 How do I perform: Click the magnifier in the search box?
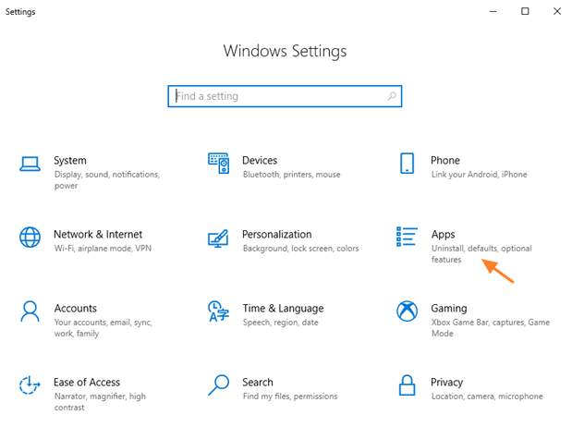tap(392, 96)
